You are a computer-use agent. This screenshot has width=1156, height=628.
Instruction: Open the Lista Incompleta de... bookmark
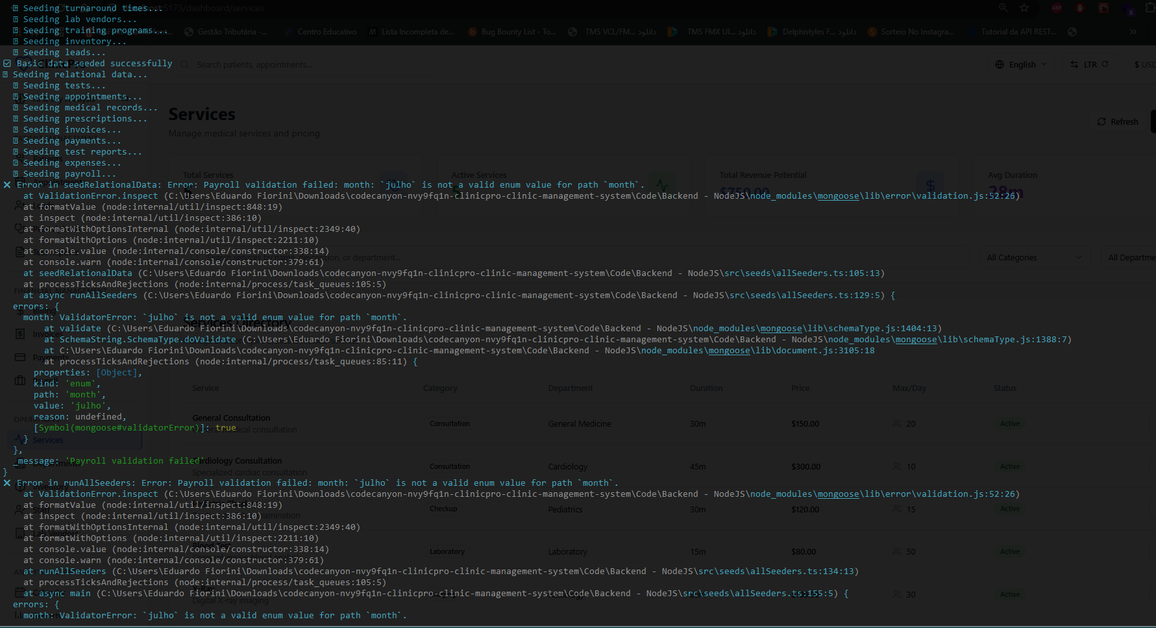[412, 31]
